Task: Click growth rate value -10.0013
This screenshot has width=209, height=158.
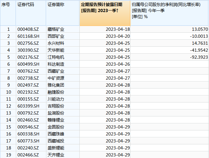Action: point(199,36)
